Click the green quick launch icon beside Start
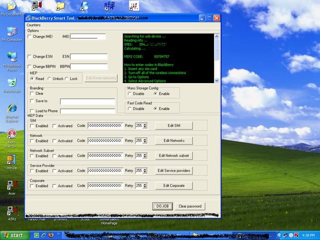 pos(36,235)
